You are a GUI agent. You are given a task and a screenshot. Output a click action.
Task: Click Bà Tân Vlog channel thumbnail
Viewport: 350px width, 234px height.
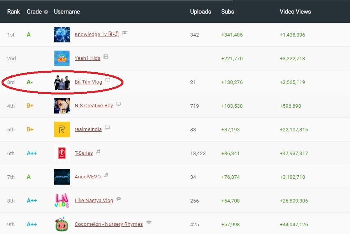tap(62, 82)
